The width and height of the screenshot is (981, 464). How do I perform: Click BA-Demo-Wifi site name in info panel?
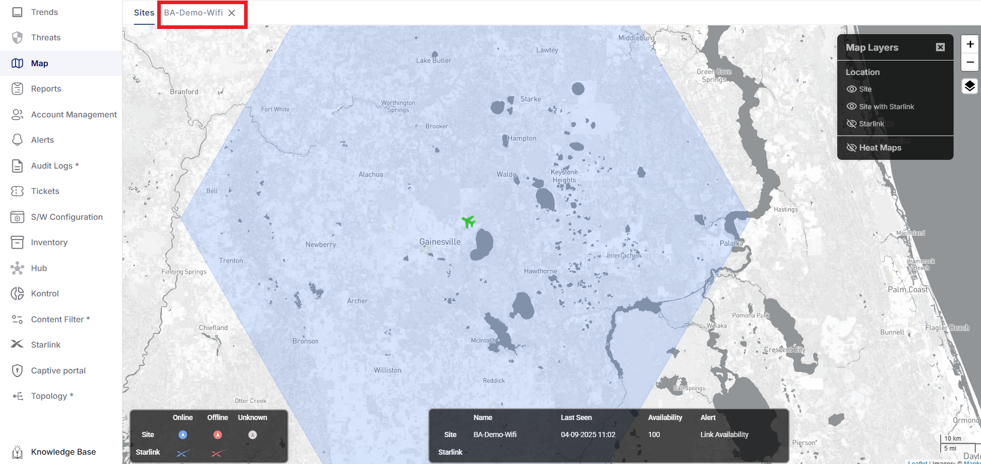(x=495, y=435)
